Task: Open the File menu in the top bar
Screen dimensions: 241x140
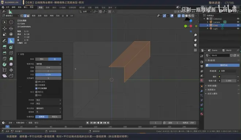Action: (x=7, y=7)
